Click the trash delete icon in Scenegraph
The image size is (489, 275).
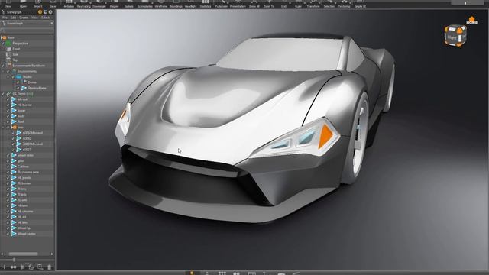(x=49, y=267)
